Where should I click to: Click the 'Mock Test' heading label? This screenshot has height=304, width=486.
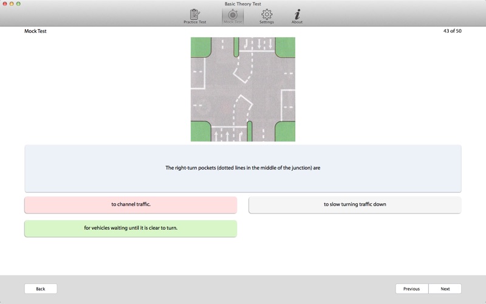point(35,31)
